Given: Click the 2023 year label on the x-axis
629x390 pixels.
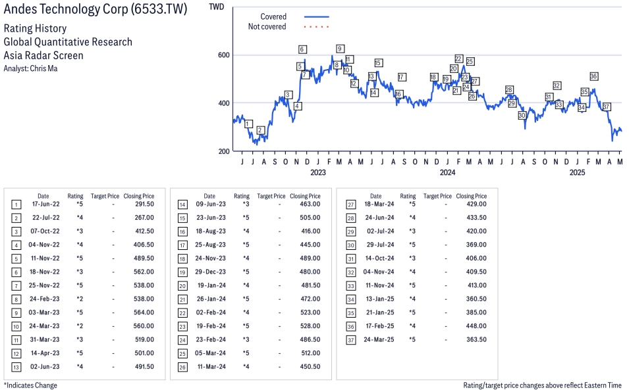Looking at the screenshot, I should [x=318, y=172].
